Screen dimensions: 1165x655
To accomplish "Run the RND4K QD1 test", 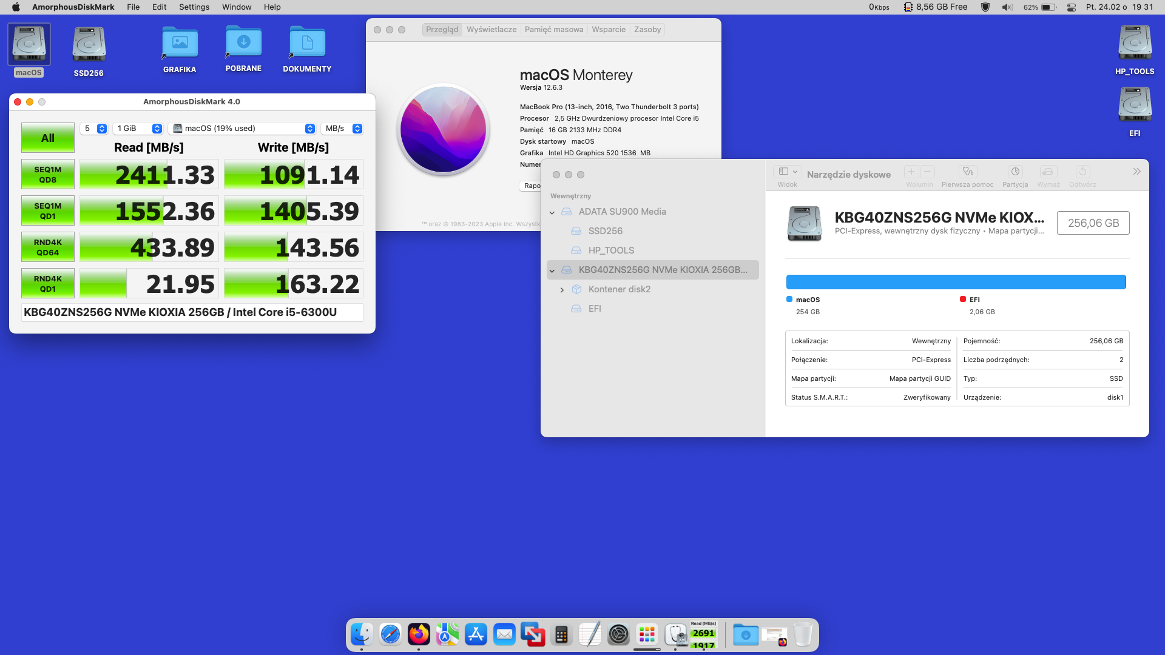I will [48, 284].
